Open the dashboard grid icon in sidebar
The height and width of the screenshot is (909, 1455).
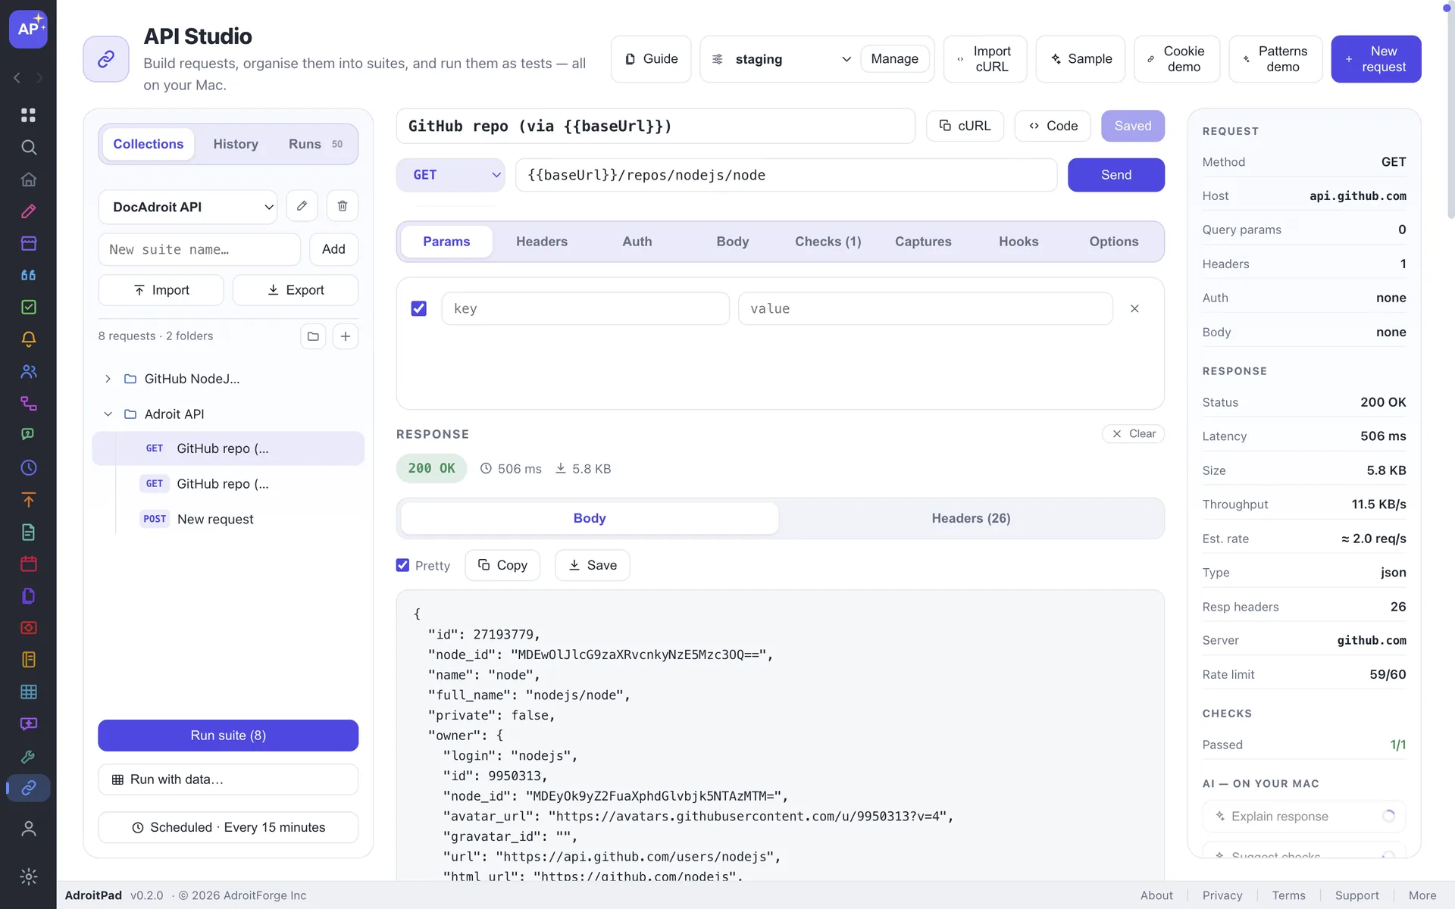pyautogui.click(x=28, y=115)
